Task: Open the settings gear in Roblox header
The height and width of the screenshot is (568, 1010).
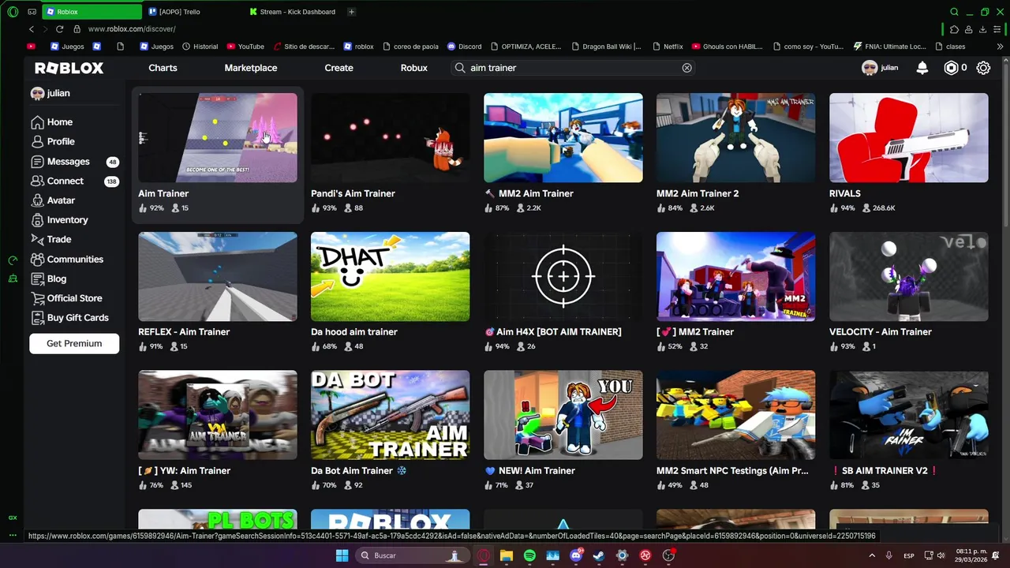Action: (x=983, y=68)
